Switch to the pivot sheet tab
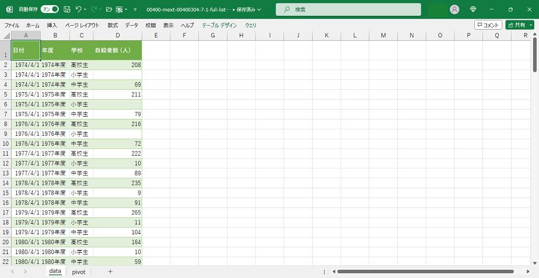The image size is (539, 278). (79, 272)
